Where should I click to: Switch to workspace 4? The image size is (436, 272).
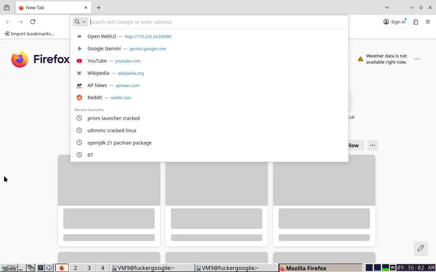click(103, 268)
